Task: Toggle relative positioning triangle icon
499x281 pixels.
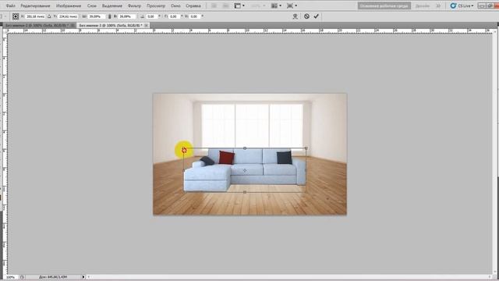Action: [x=49, y=16]
